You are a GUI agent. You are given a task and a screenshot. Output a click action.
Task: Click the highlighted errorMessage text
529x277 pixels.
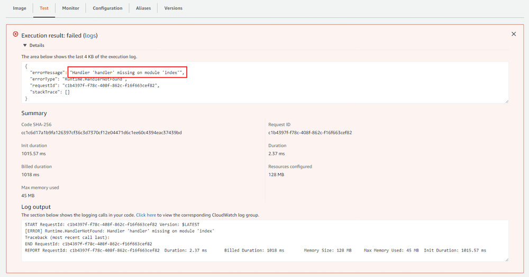tap(127, 72)
